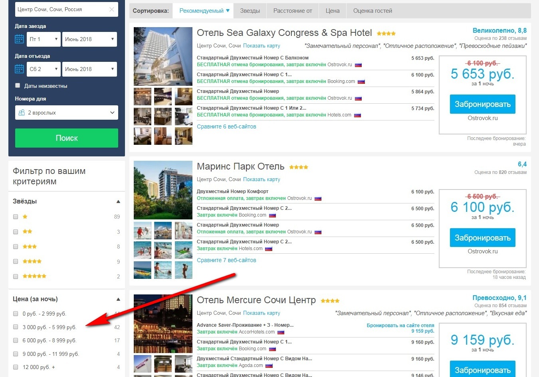Click flag icon on Маринс Hotels.com row
539x377 pixels.
[x=269, y=249]
